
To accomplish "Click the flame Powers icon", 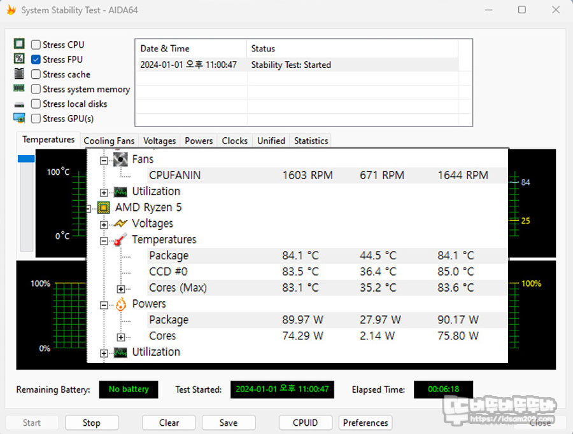I will coord(120,304).
